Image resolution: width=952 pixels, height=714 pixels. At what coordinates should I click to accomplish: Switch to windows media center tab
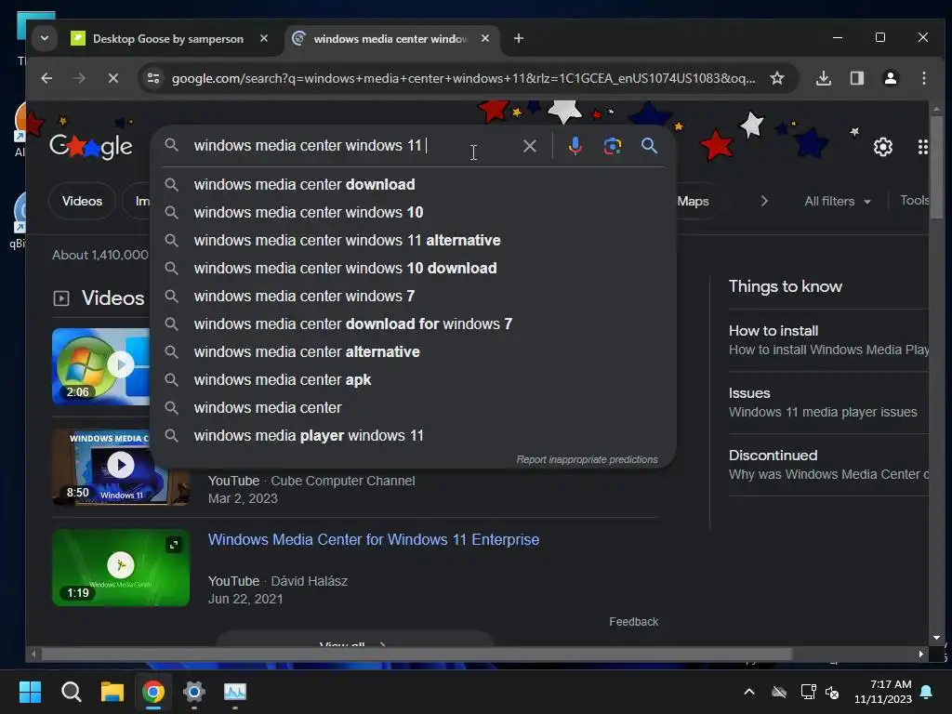391,38
